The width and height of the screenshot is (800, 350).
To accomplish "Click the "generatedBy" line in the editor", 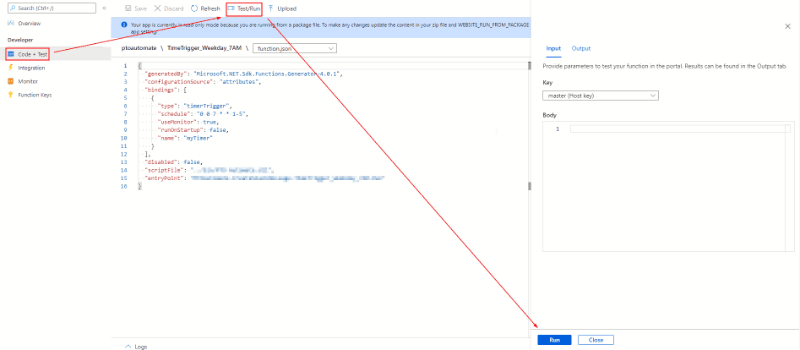I will 244,74.
